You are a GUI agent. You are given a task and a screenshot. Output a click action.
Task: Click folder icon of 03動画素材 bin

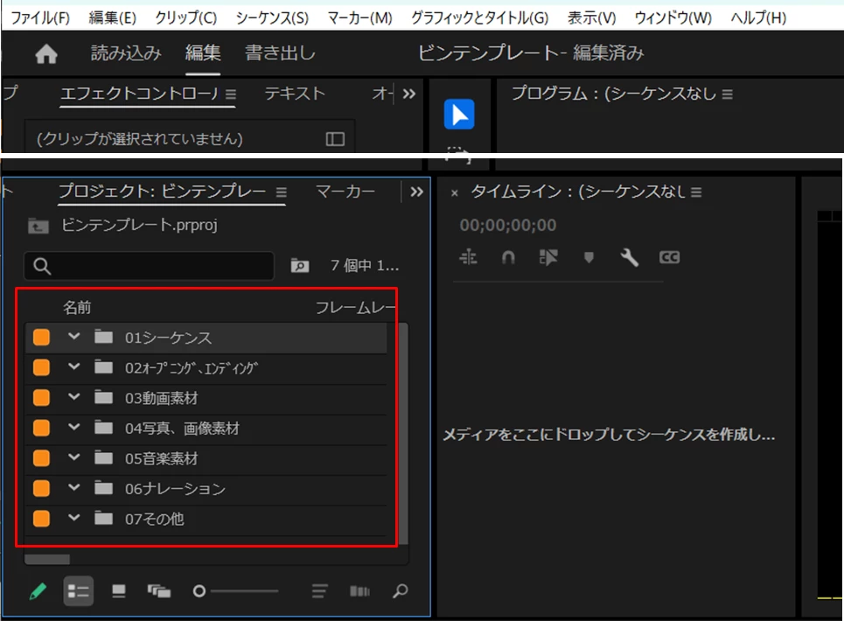click(103, 397)
